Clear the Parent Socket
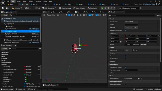Screen dimensions: 162x91 [136, 50]
